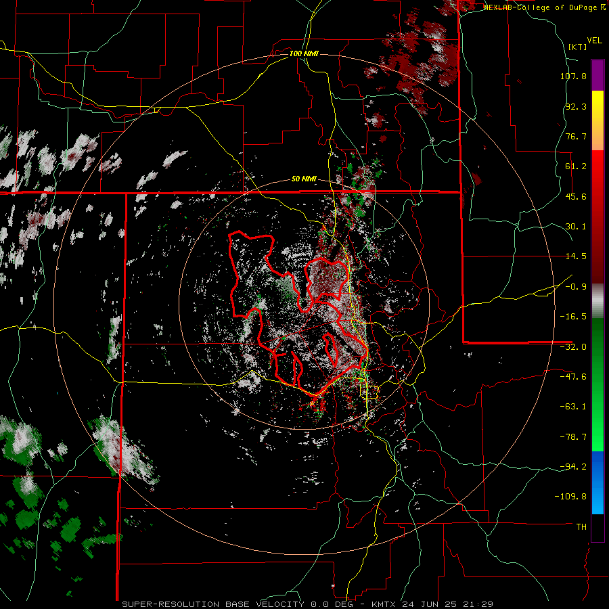The height and width of the screenshot is (609, 609).
Task: Click the -16.5 velocity scale value
Action: [x=573, y=317]
